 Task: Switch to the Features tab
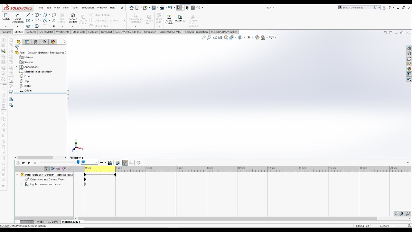[x=6, y=32]
